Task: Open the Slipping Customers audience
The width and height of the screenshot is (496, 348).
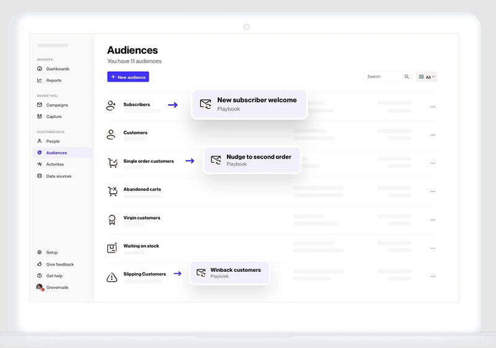Action: [144, 274]
